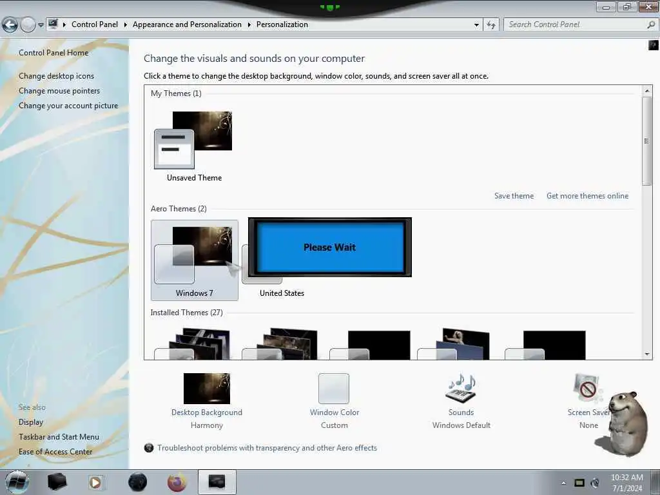Viewport: 660px width, 495px height.
Task: Open Troubleshoot problems with transparency link
Action: click(x=267, y=448)
